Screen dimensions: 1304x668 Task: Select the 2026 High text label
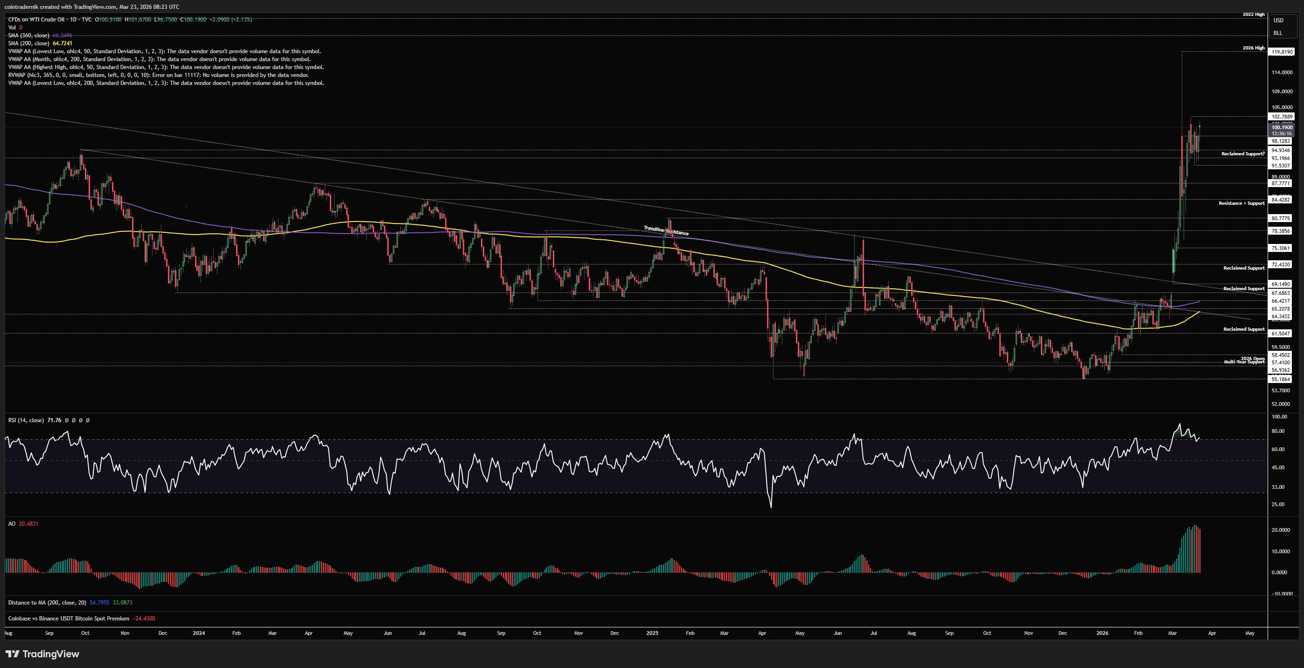coord(1253,48)
